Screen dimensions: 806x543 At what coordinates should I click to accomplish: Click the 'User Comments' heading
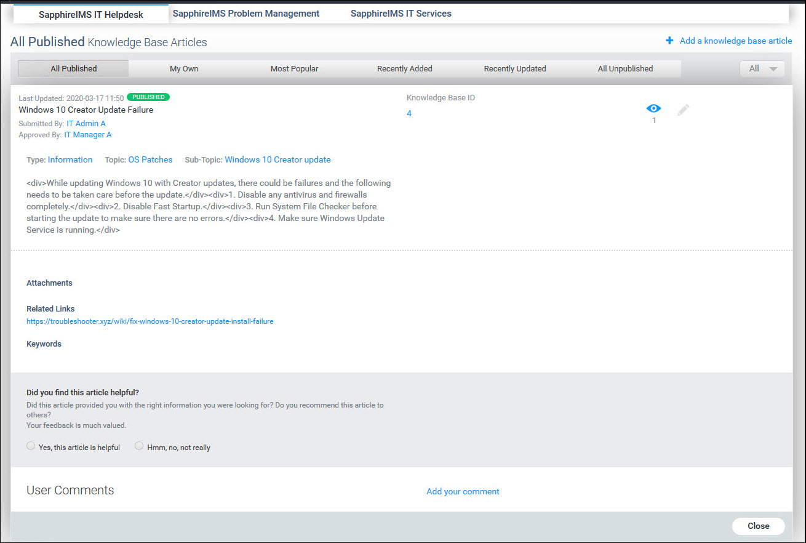click(x=70, y=490)
